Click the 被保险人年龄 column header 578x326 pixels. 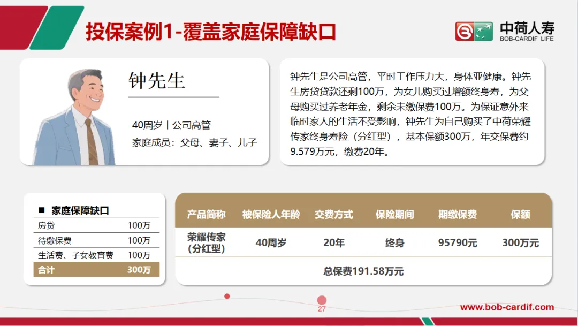(271, 214)
